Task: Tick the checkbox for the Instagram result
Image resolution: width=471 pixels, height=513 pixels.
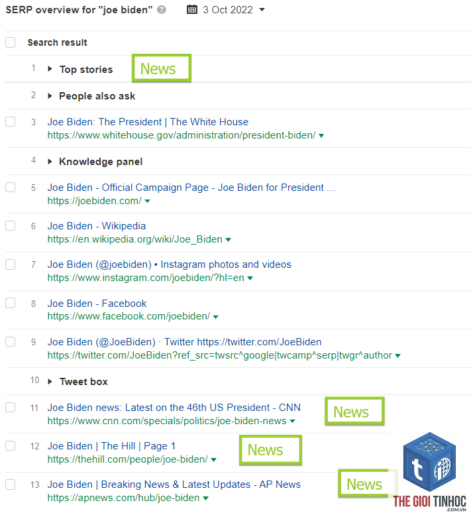Action: 11,264
